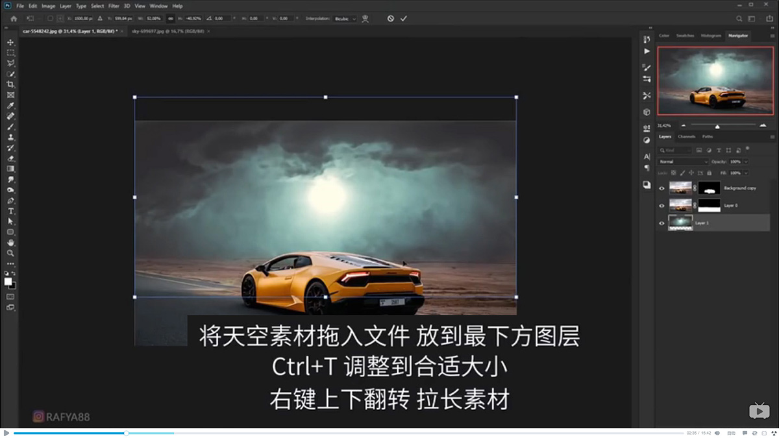Open the Opacity dropdown in Layers panel

(x=745, y=162)
